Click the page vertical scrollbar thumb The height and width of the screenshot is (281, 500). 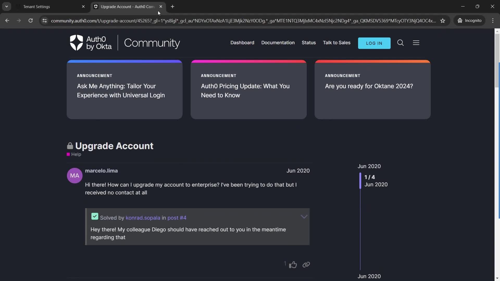tap(497, 60)
